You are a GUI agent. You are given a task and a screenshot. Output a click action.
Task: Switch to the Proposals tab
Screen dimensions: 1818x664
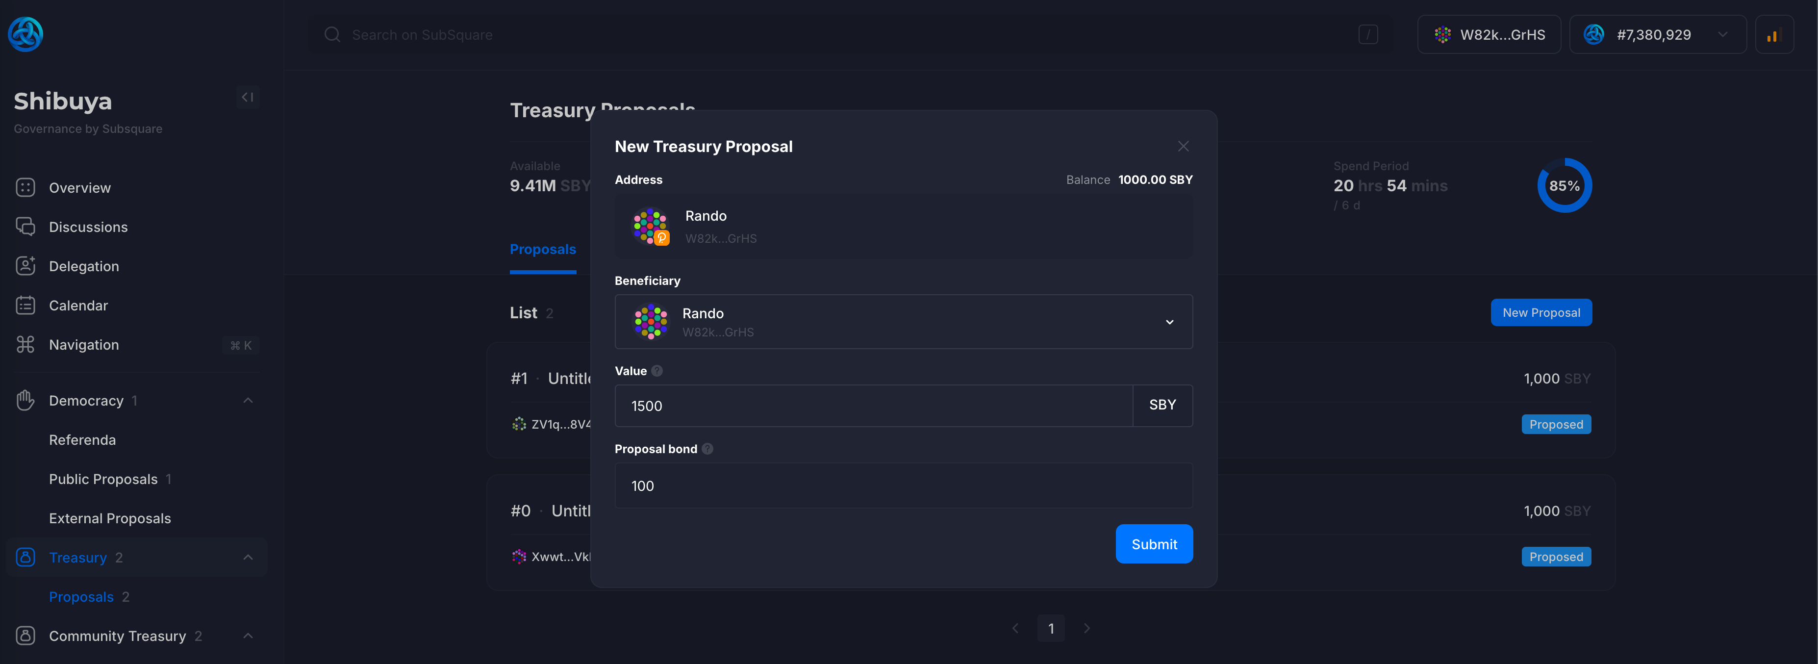tap(542, 249)
